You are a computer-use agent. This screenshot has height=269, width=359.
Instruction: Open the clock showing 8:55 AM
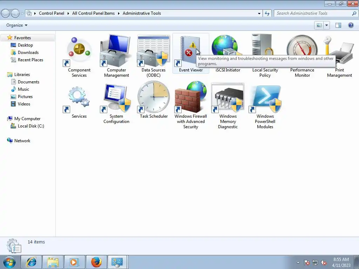[341, 262]
